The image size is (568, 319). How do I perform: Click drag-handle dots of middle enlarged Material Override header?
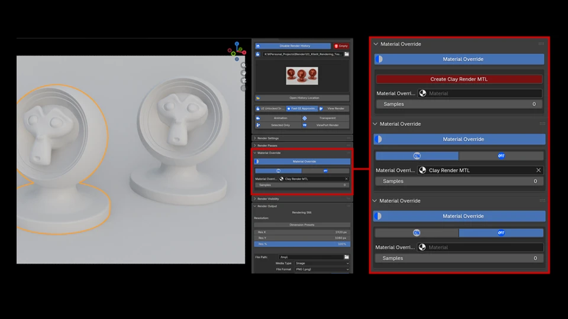tap(543, 123)
